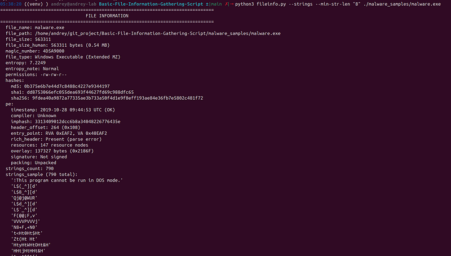Click the entropy value 7.2249 line

pyautogui.click(x=25, y=63)
